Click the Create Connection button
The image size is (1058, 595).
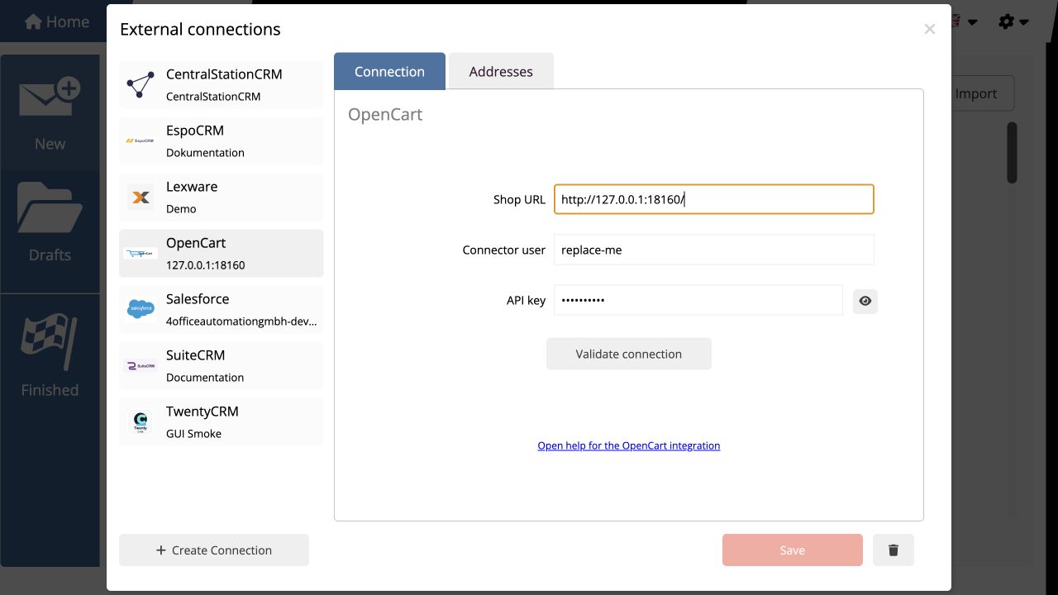point(214,550)
